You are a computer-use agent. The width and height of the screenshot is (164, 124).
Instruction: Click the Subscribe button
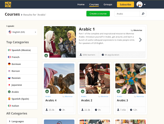[126, 5]
